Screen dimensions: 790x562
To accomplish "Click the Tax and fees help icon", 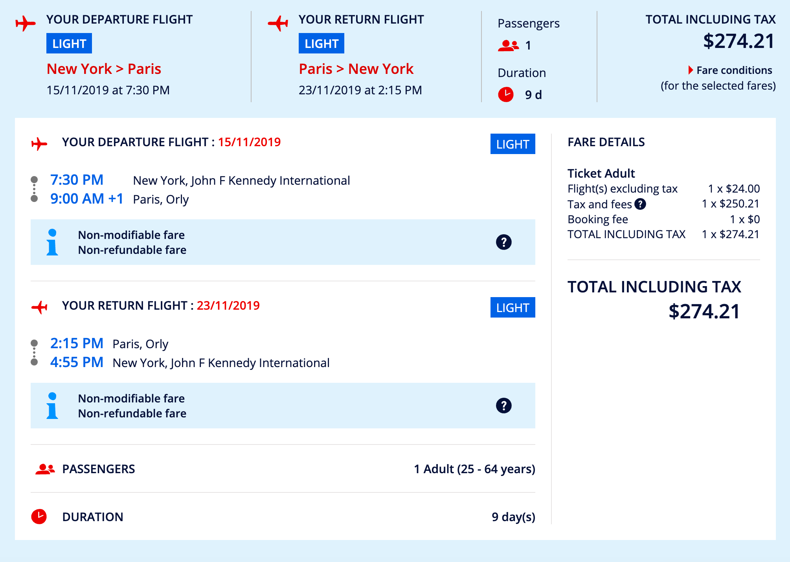I will pos(640,204).
